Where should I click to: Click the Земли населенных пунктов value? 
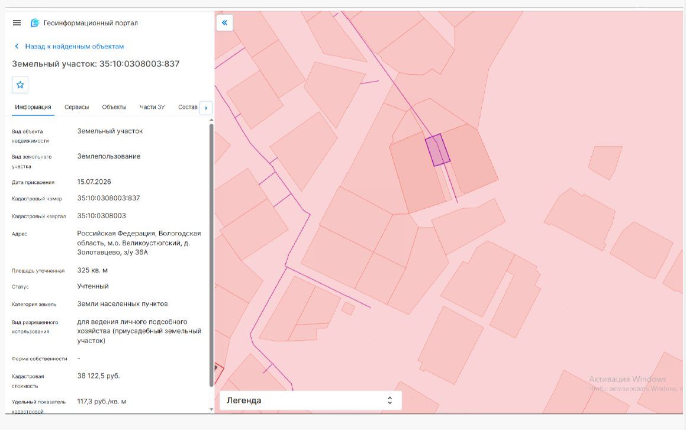click(x=123, y=303)
